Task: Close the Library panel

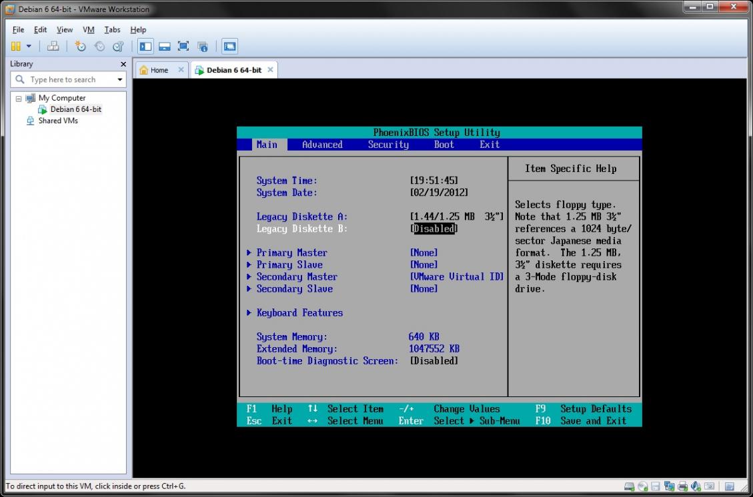Action: [123, 64]
